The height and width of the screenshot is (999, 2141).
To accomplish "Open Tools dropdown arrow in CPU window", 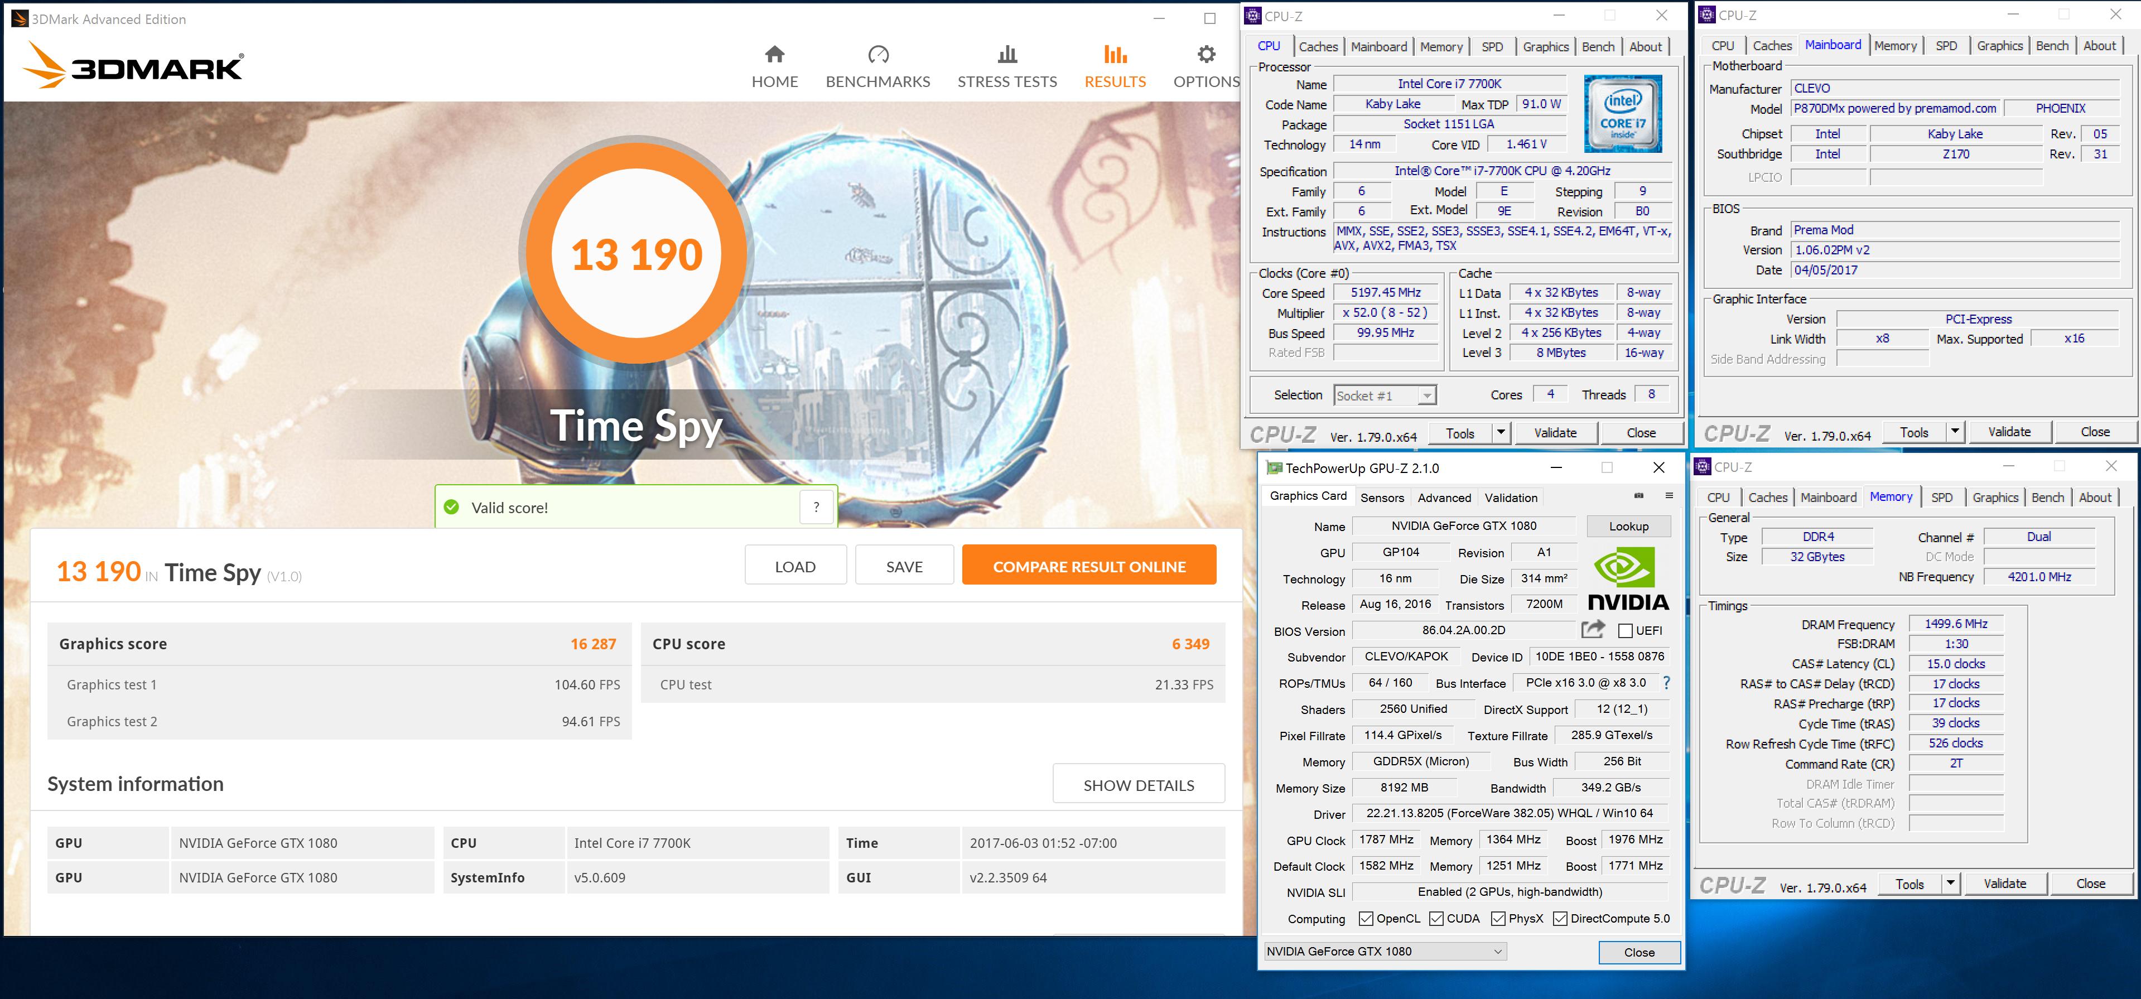I will tap(1501, 432).
